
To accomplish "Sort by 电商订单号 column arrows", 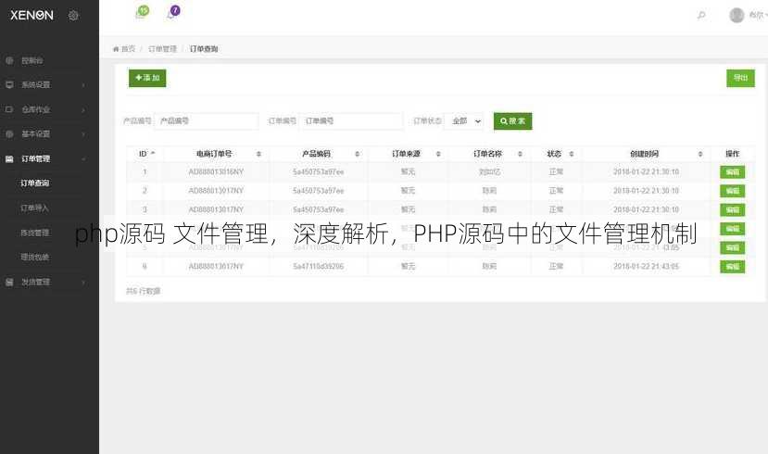I will click(258, 154).
